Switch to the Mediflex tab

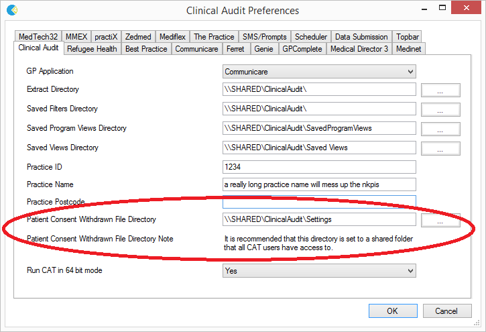tap(173, 37)
